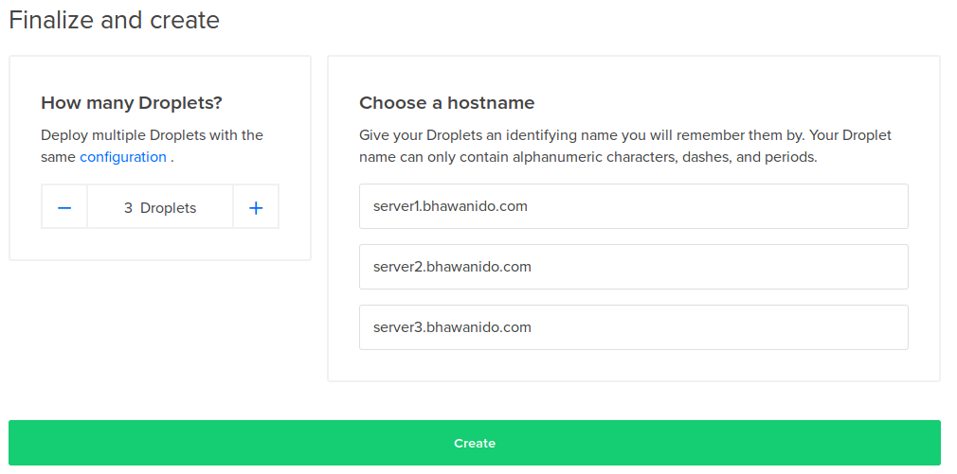Click the number 3 in Droplet counter
This screenshot has width=957, height=474.
[128, 208]
